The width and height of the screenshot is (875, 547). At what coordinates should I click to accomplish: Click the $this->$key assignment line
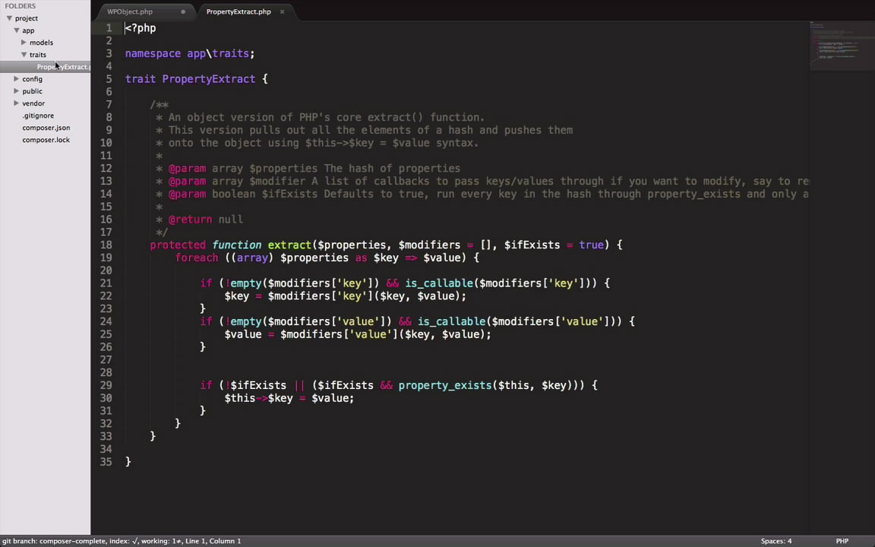[289, 398]
